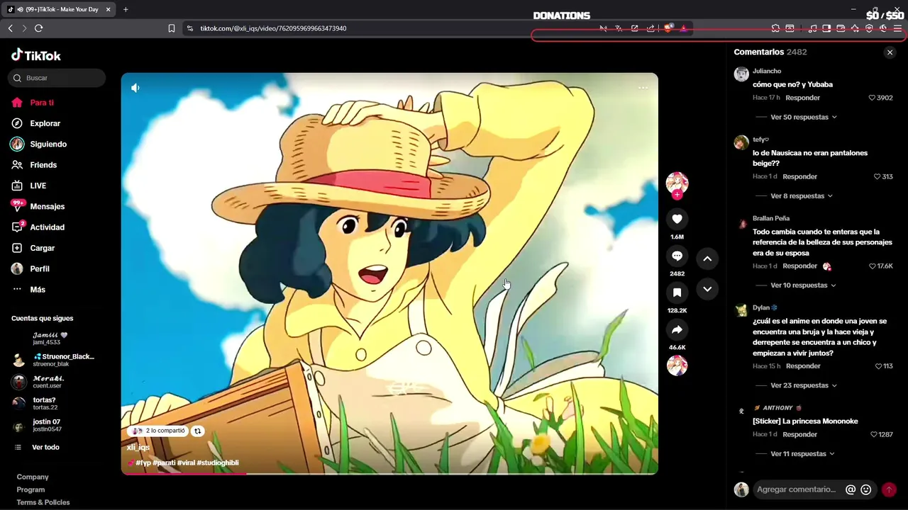
Task: Expand the Company footer section
Action: [x=33, y=477]
